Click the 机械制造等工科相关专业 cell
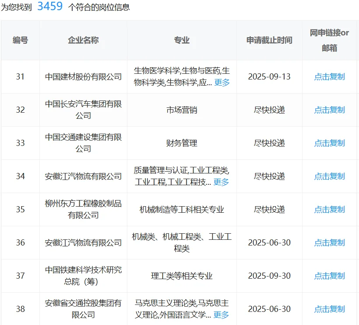 (182, 209)
